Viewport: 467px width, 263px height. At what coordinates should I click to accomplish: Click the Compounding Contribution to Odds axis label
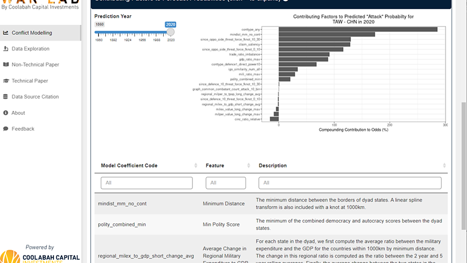click(x=353, y=130)
